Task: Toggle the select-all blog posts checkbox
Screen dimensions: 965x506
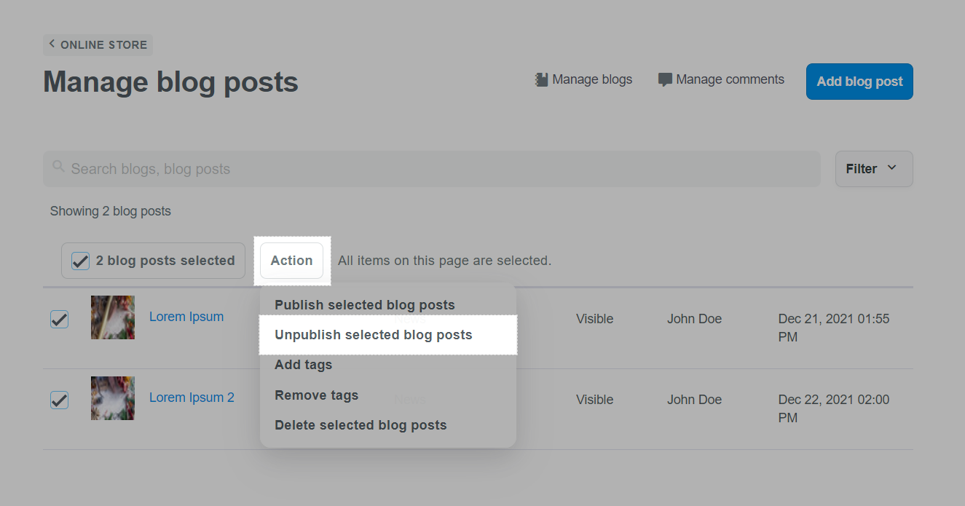Action: 80,261
